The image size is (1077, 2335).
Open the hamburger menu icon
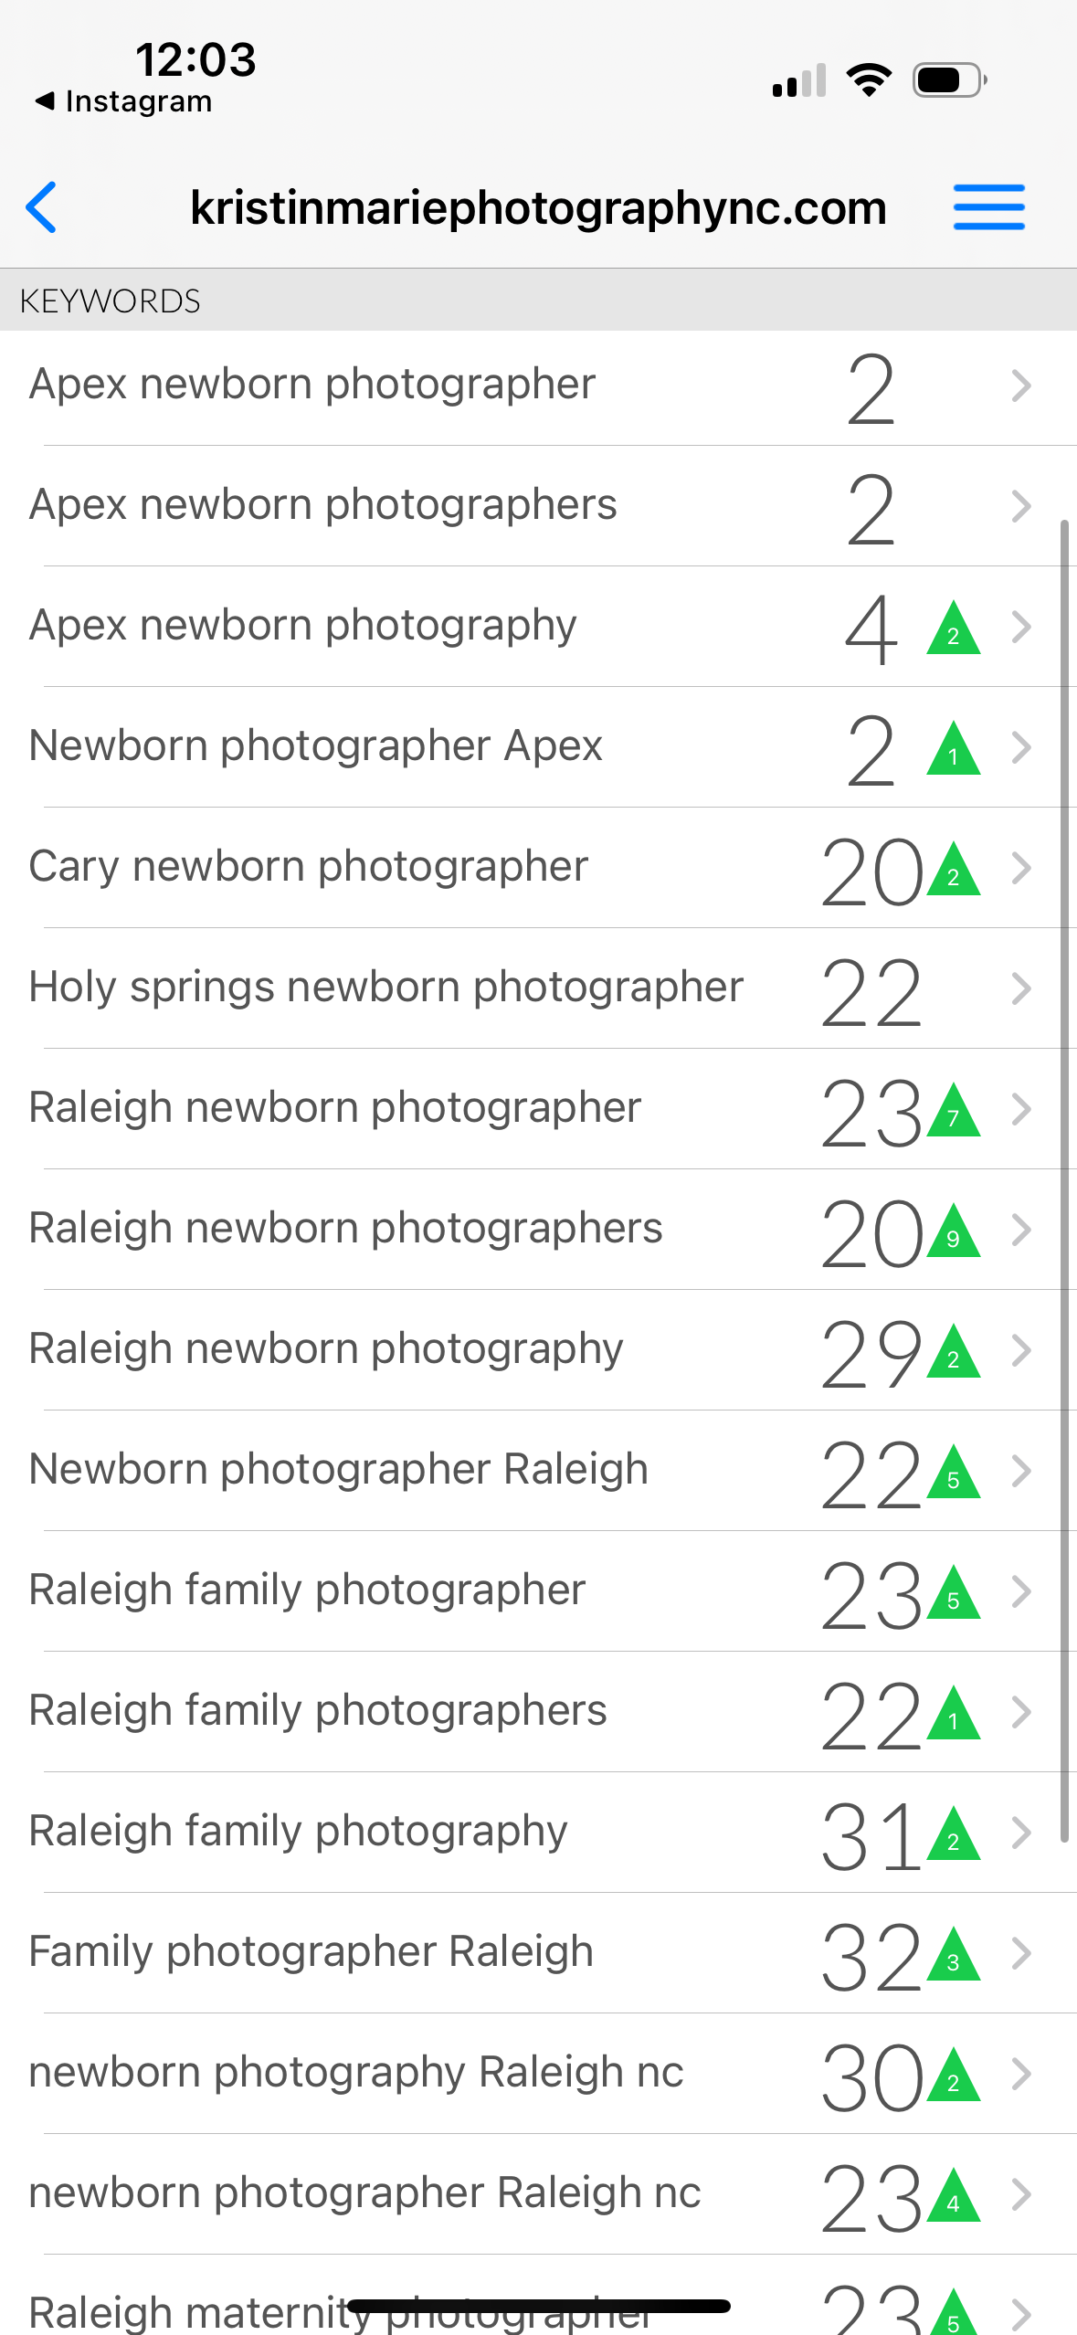click(x=988, y=207)
